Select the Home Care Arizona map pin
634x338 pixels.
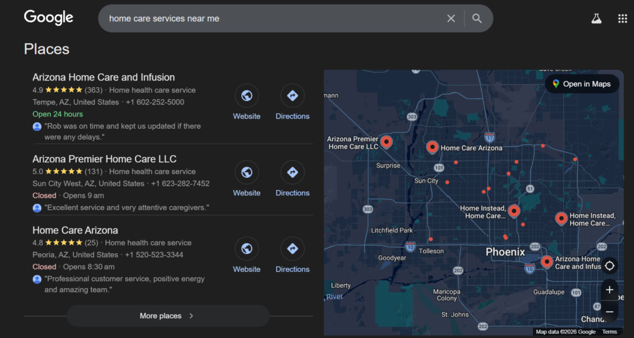click(432, 147)
